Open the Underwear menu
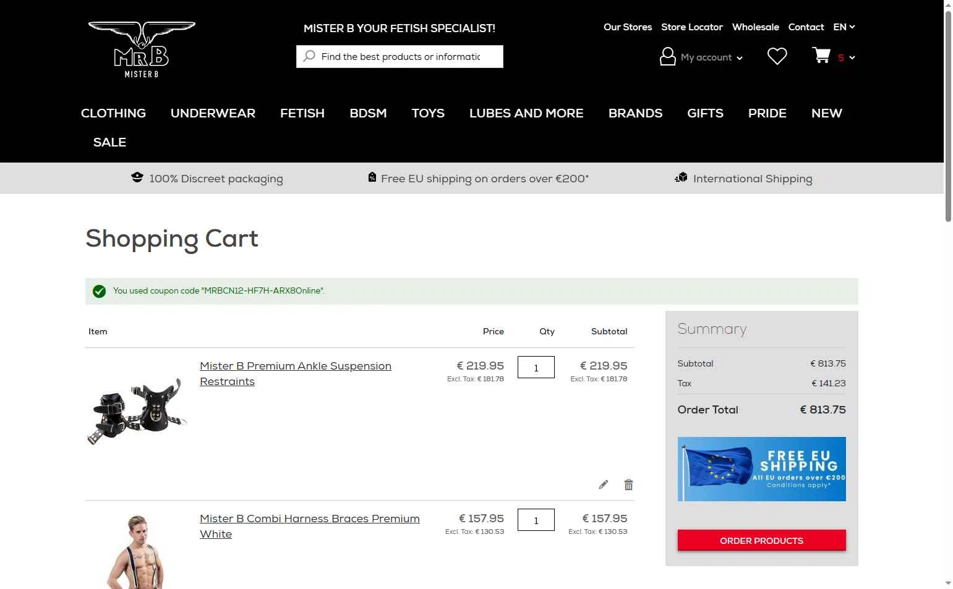The width and height of the screenshot is (953, 589). click(213, 113)
